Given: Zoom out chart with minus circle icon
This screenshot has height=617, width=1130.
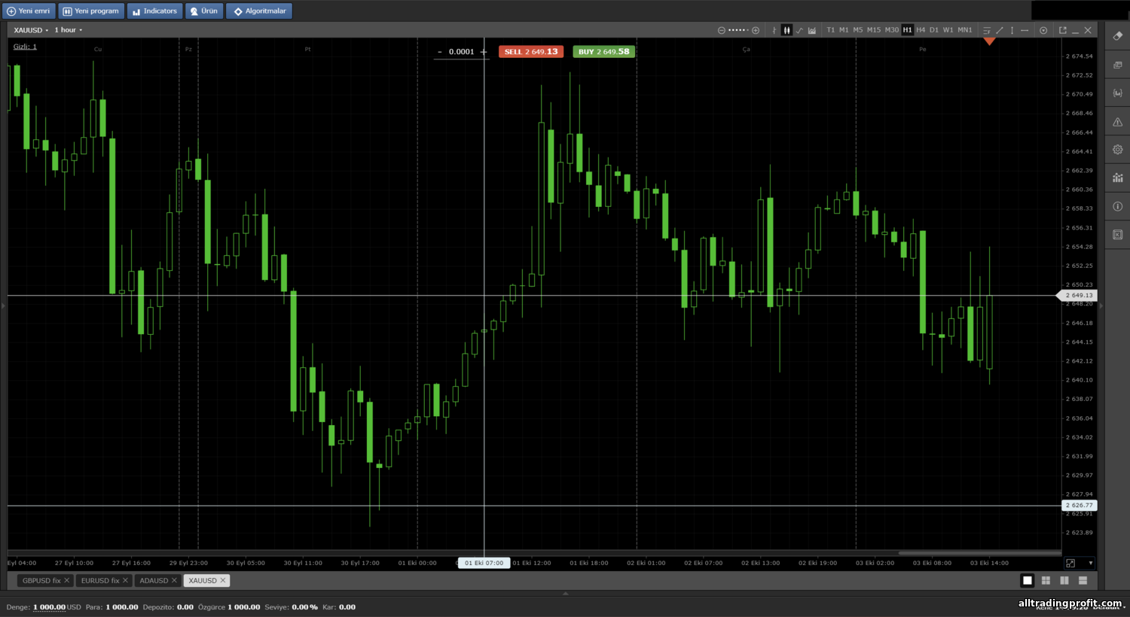Looking at the screenshot, I should (x=721, y=30).
